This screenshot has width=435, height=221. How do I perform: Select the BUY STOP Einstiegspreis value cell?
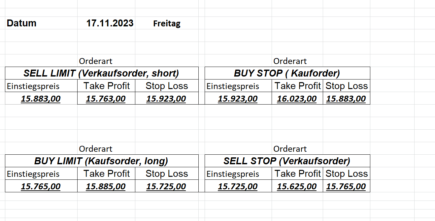point(238,99)
